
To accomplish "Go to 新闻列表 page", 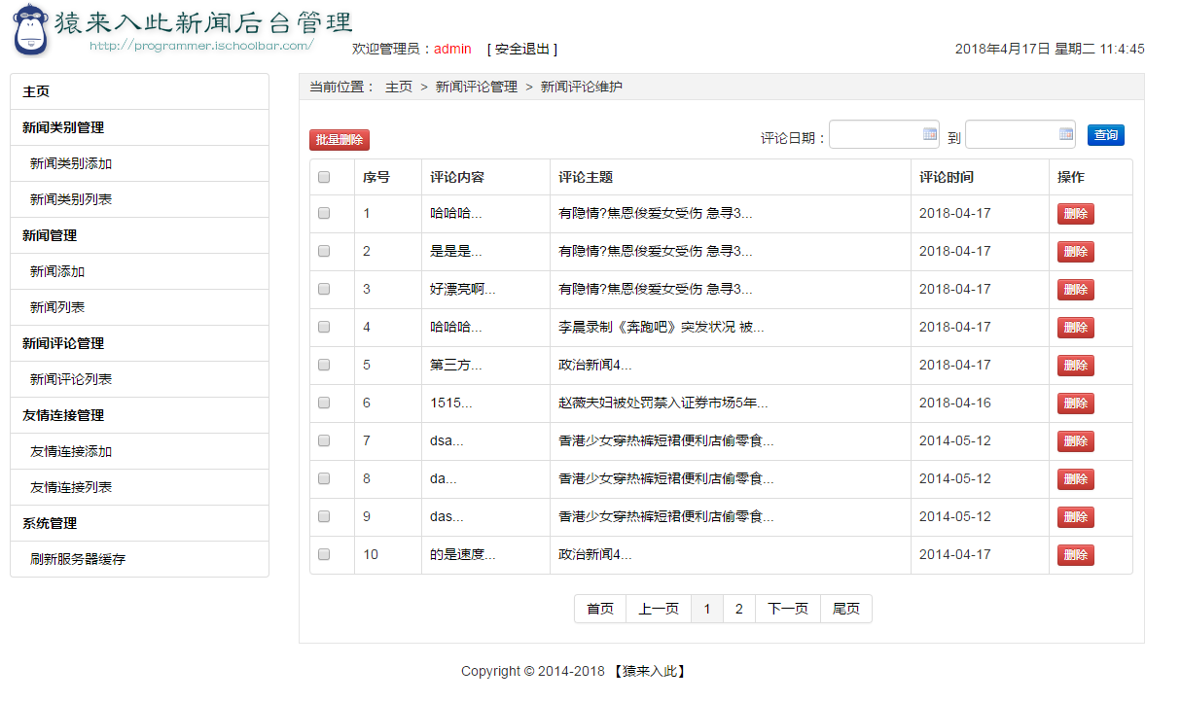I will point(139,307).
